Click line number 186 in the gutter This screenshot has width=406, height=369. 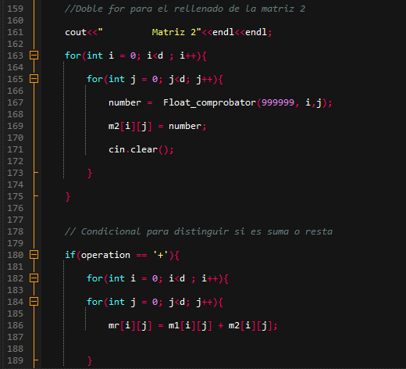[16, 325]
